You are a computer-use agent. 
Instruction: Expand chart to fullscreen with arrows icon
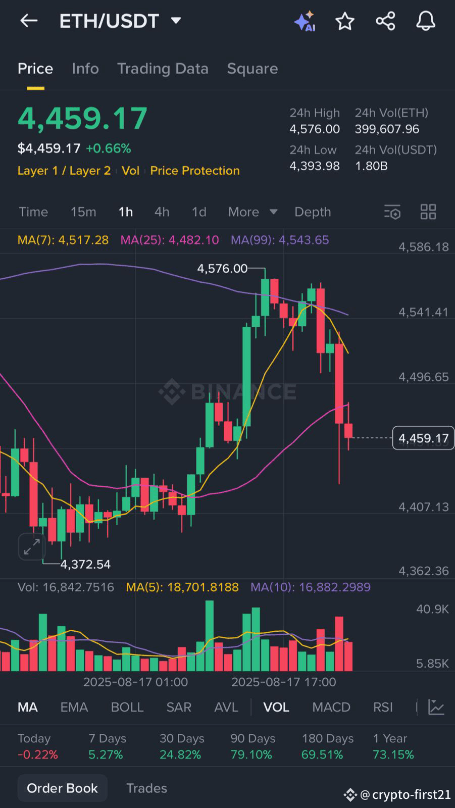point(32,546)
